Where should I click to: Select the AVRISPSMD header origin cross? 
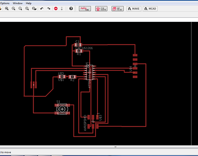pyautogui.click(x=93, y=121)
